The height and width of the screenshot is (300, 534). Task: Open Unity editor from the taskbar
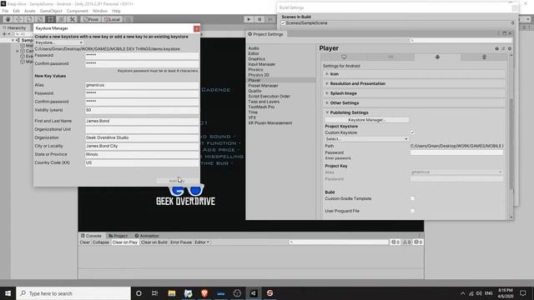coord(254,293)
